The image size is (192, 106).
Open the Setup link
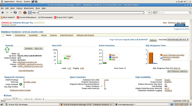pyautogui.click(x=165, y=23)
